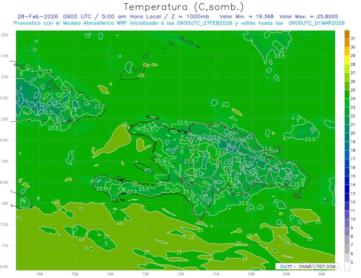Click the 75W longitude axis label
The image size is (361, 278).
pyautogui.click(x=75, y=274)
